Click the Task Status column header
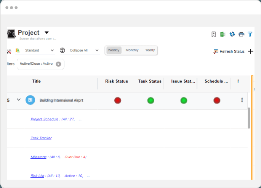261x188 pixels. (x=150, y=81)
